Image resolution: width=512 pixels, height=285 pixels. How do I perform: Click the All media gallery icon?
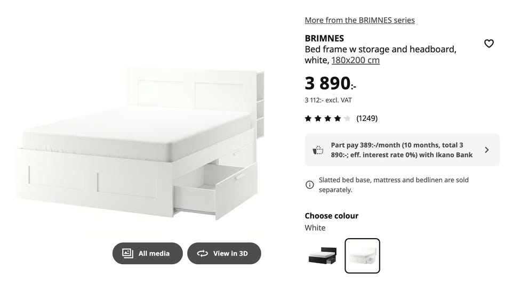127,253
